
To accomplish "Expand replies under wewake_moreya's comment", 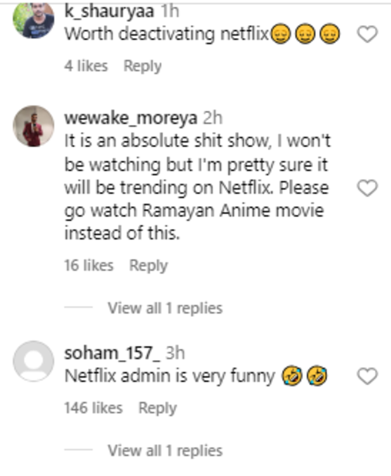I will [x=164, y=308].
